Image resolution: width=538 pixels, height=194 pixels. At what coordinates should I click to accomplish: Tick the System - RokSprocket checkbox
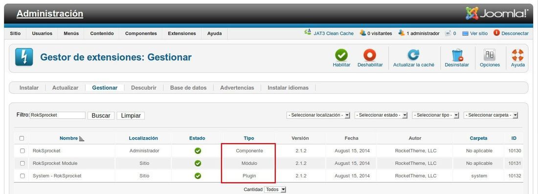point(22,176)
